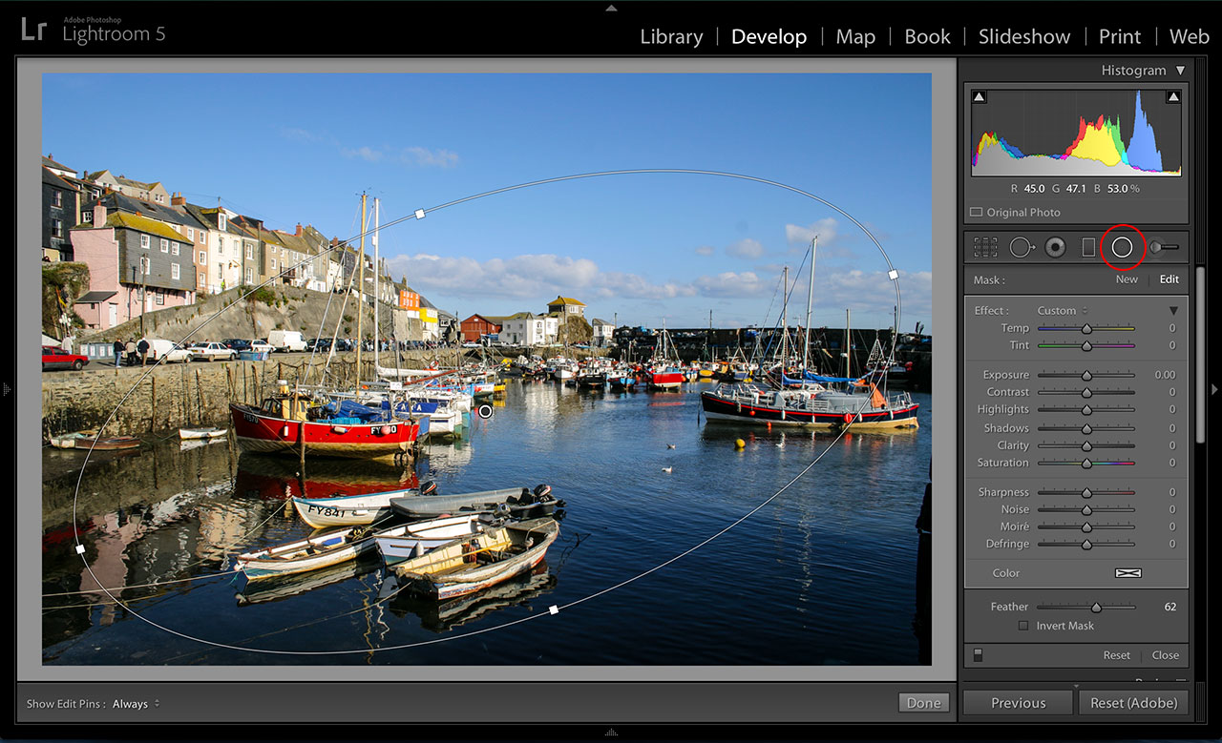Click New next to Mask
Screen dimensions: 1222x743
tap(1127, 279)
